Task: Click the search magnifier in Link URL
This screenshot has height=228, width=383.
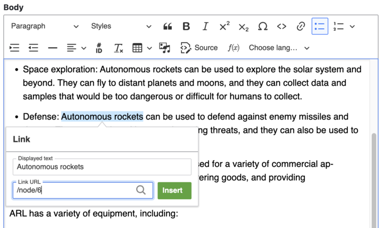Action: (x=141, y=190)
